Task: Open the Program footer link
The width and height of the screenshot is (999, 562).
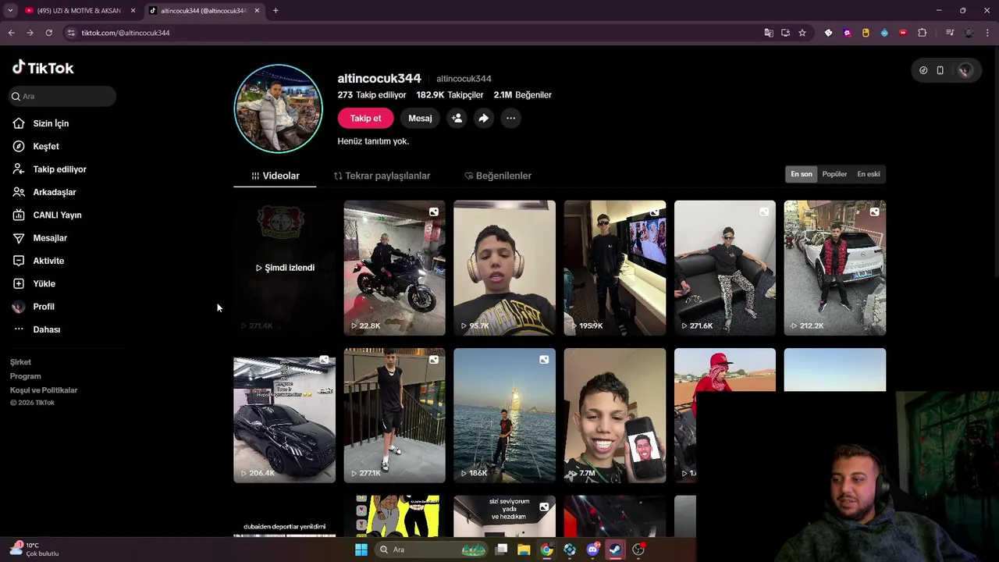Action: coord(25,376)
